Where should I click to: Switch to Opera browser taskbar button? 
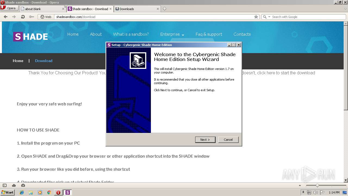coord(58,192)
